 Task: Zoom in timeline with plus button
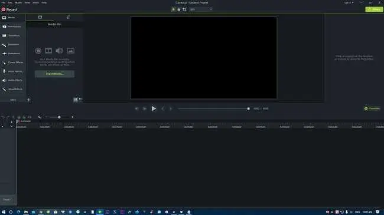click(72, 117)
